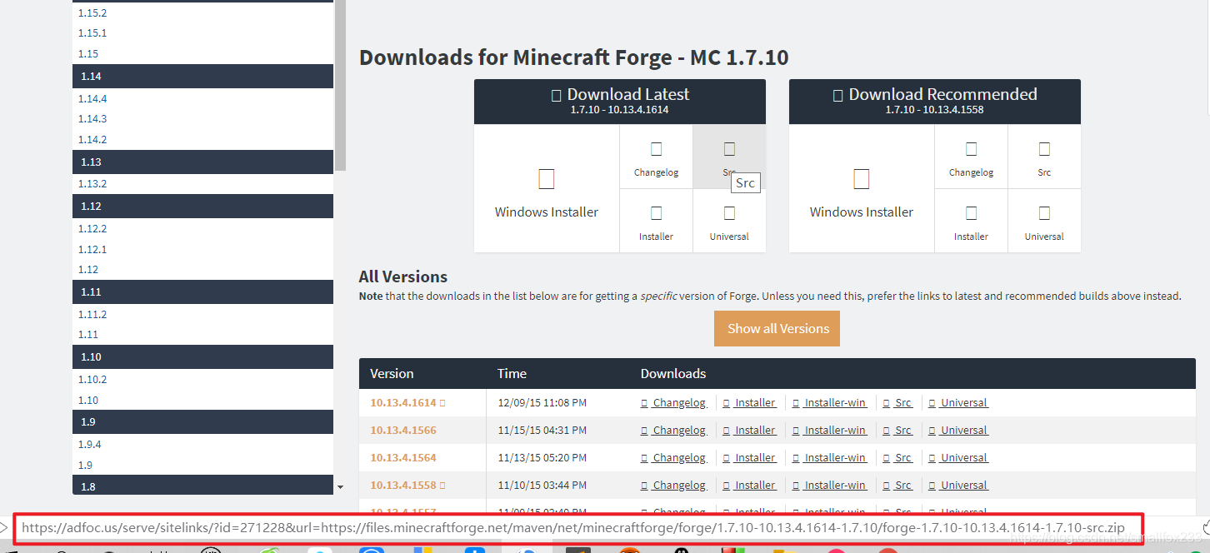Download Installer-win for version 10.13.4.1614

(829, 403)
